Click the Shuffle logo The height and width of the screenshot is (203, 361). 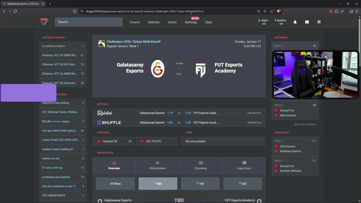pos(109,123)
